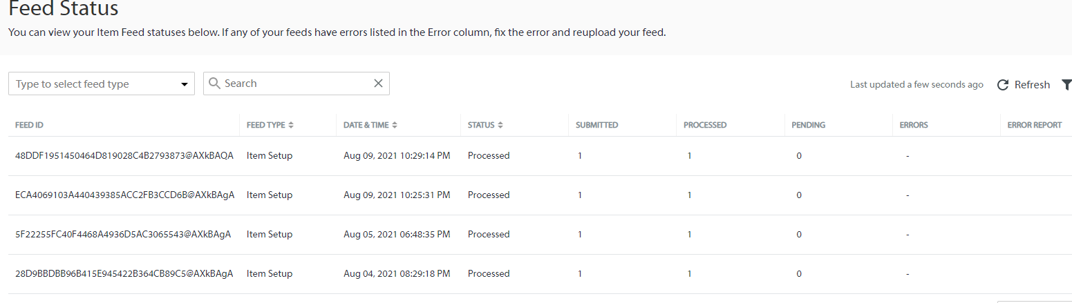Sort by Feed Type column arrows
This screenshot has height=303, width=1072.
[x=291, y=125]
